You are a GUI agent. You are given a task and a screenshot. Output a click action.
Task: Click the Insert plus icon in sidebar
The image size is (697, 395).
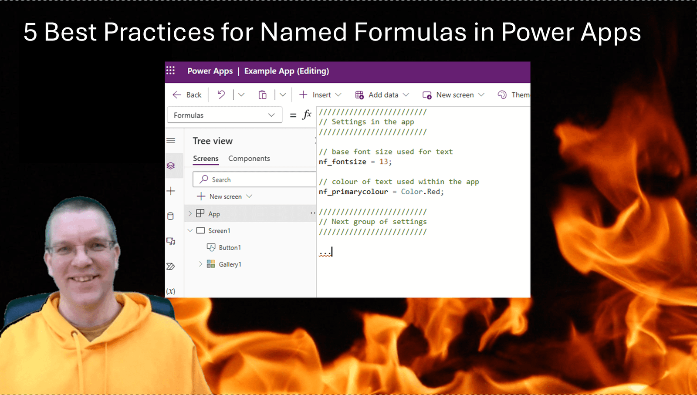tap(171, 191)
